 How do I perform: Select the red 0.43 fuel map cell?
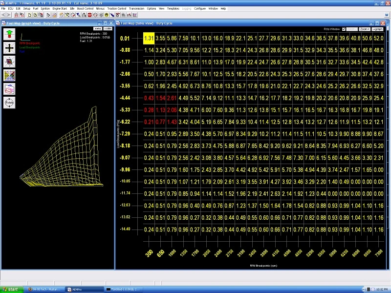pos(149,98)
